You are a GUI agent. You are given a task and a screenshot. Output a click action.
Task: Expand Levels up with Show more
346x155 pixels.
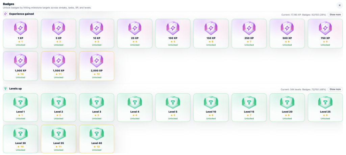[335, 89]
